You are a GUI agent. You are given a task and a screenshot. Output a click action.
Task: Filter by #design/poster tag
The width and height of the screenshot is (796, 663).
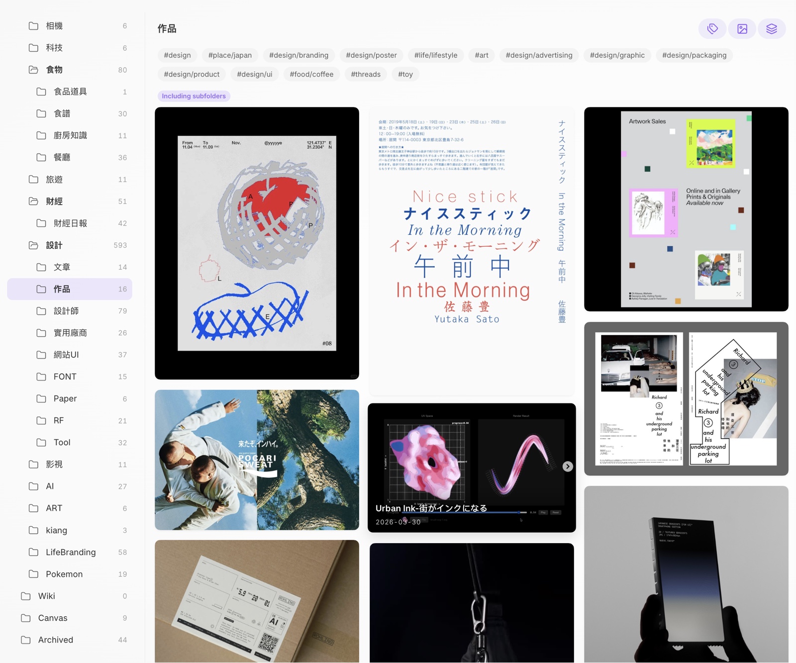pyautogui.click(x=371, y=55)
